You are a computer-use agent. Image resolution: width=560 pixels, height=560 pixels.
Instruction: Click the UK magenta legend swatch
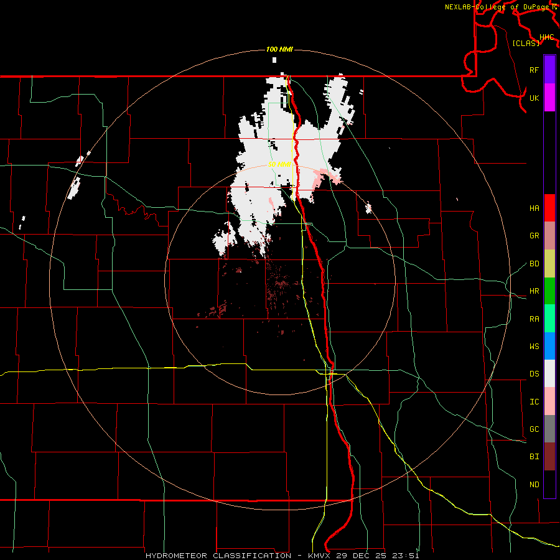(549, 98)
